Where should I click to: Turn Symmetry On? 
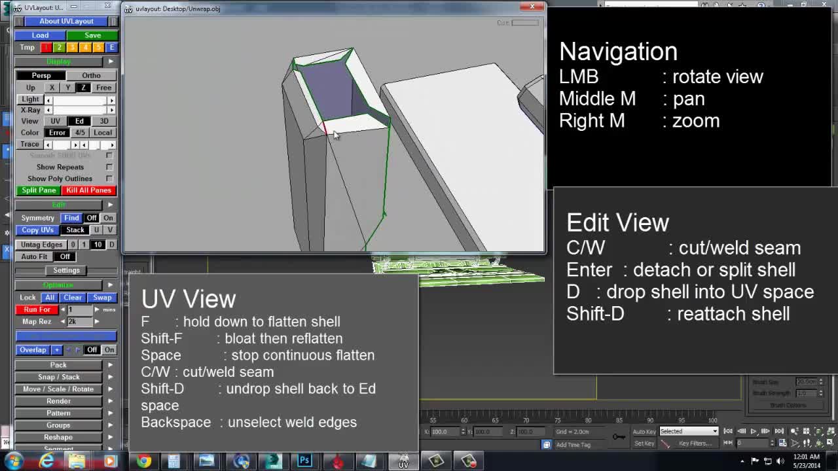108,218
